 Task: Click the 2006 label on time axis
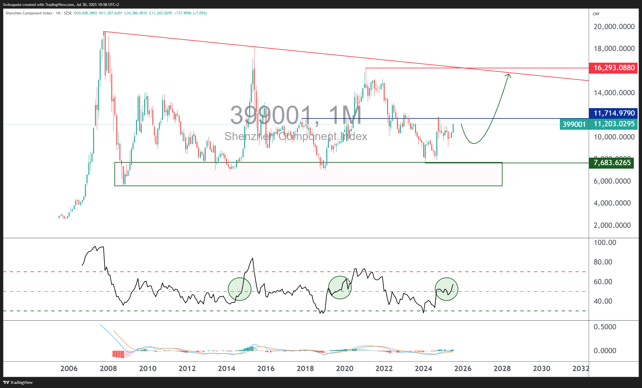pos(69,369)
